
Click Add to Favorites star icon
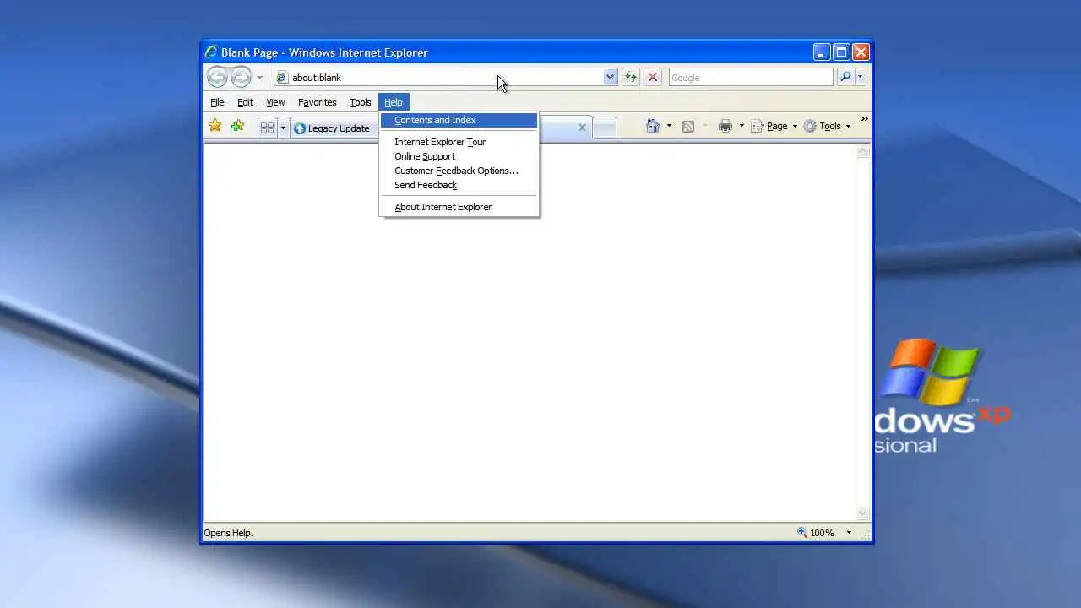(238, 126)
